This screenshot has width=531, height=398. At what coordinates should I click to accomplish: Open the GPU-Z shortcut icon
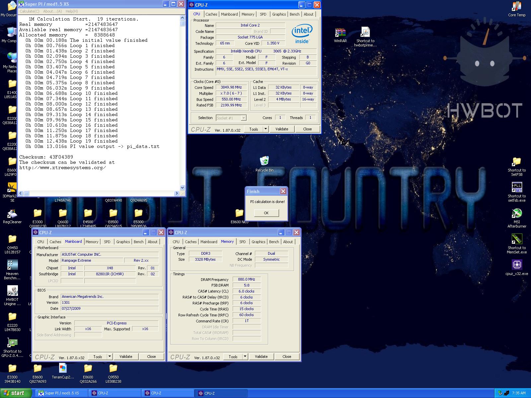coord(12,343)
